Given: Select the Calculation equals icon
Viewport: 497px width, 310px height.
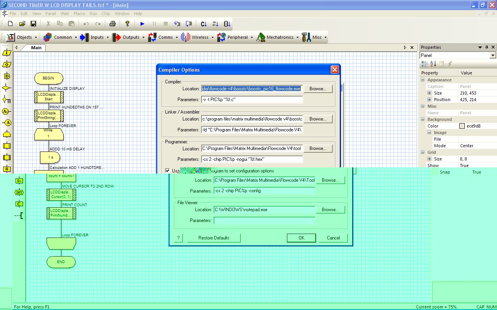Looking at the screenshot, I should (7, 169).
